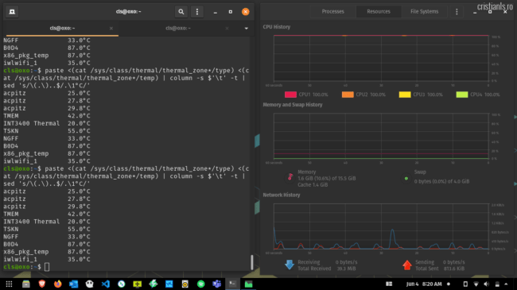This screenshot has height=290, width=517.
Task: Open Brave browser from the taskbar
Action: click(x=42, y=284)
